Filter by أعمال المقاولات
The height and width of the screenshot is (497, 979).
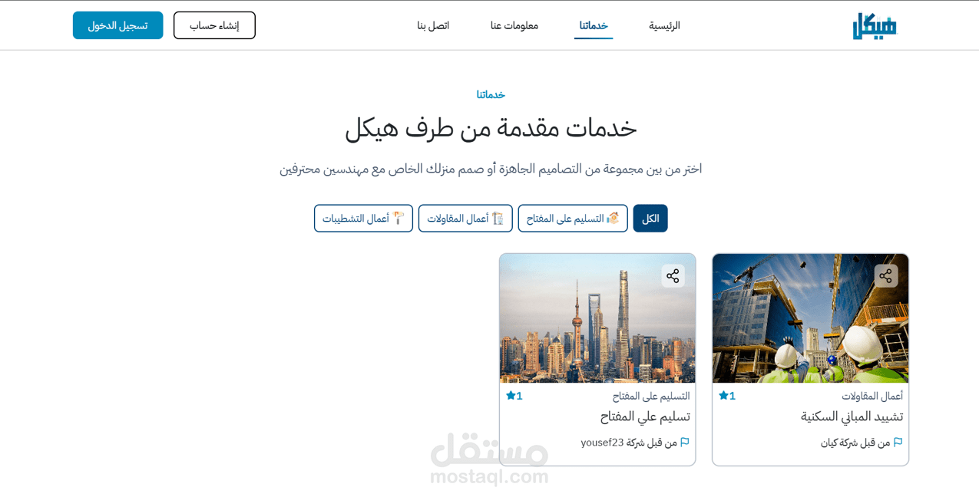pyautogui.click(x=465, y=219)
